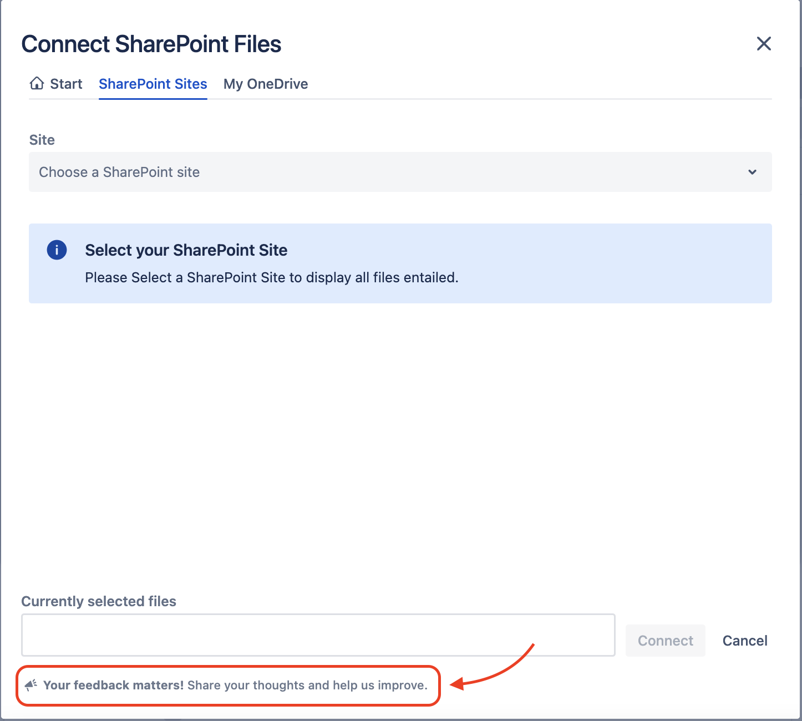Cancel the file connection dialog

pos(744,641)
